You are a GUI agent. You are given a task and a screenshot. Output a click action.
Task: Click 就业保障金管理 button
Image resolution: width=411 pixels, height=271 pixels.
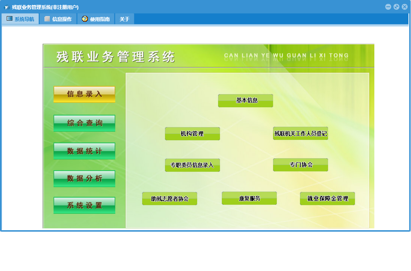327,199
